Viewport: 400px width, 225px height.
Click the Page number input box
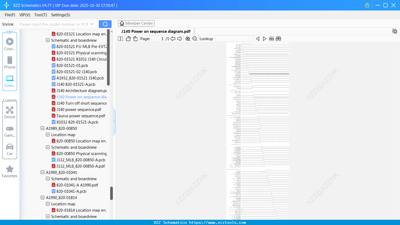(158, 39)
